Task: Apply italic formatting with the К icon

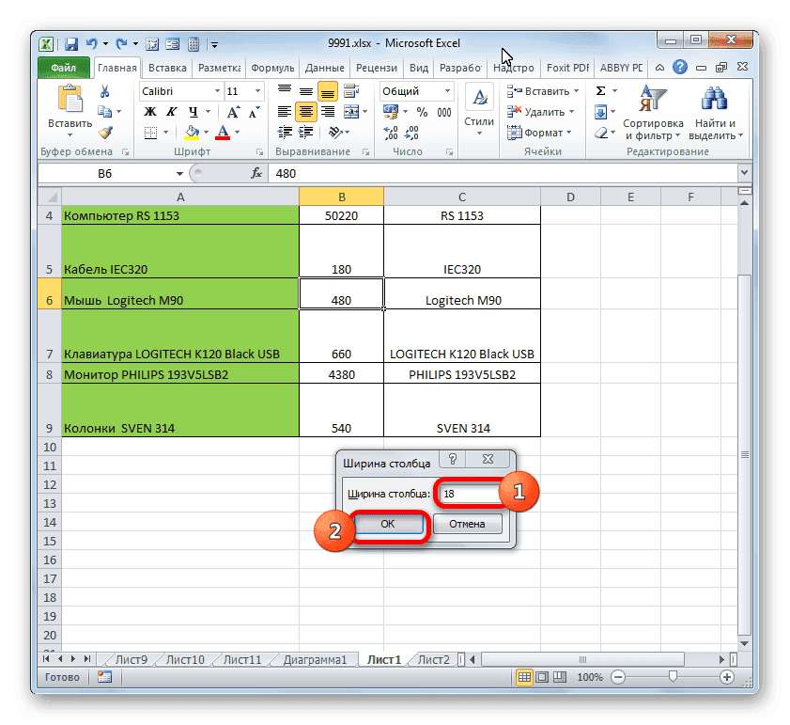Action: [170, 112]
